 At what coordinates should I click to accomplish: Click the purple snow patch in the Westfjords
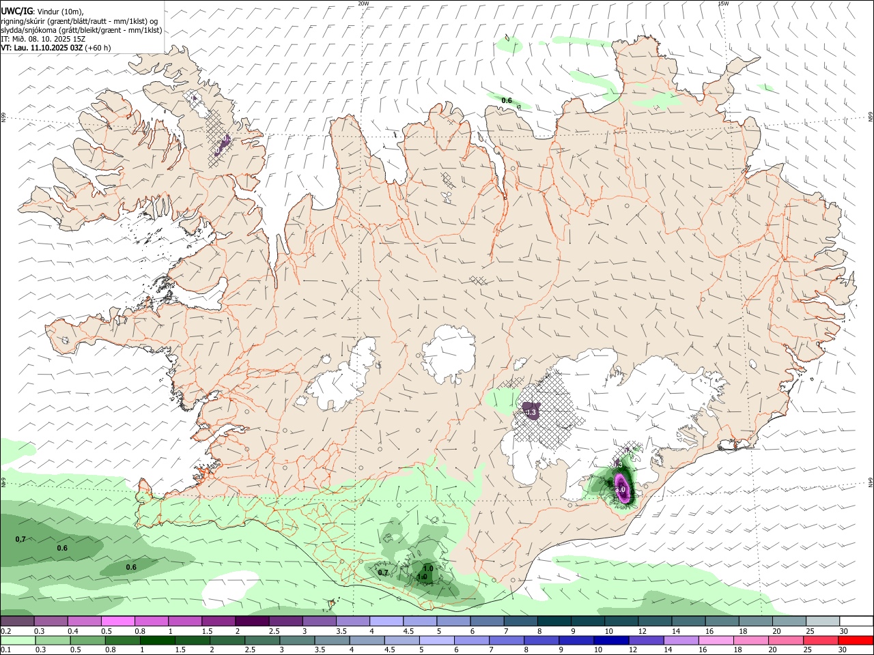pyautogui.click(x=223, y=145)
